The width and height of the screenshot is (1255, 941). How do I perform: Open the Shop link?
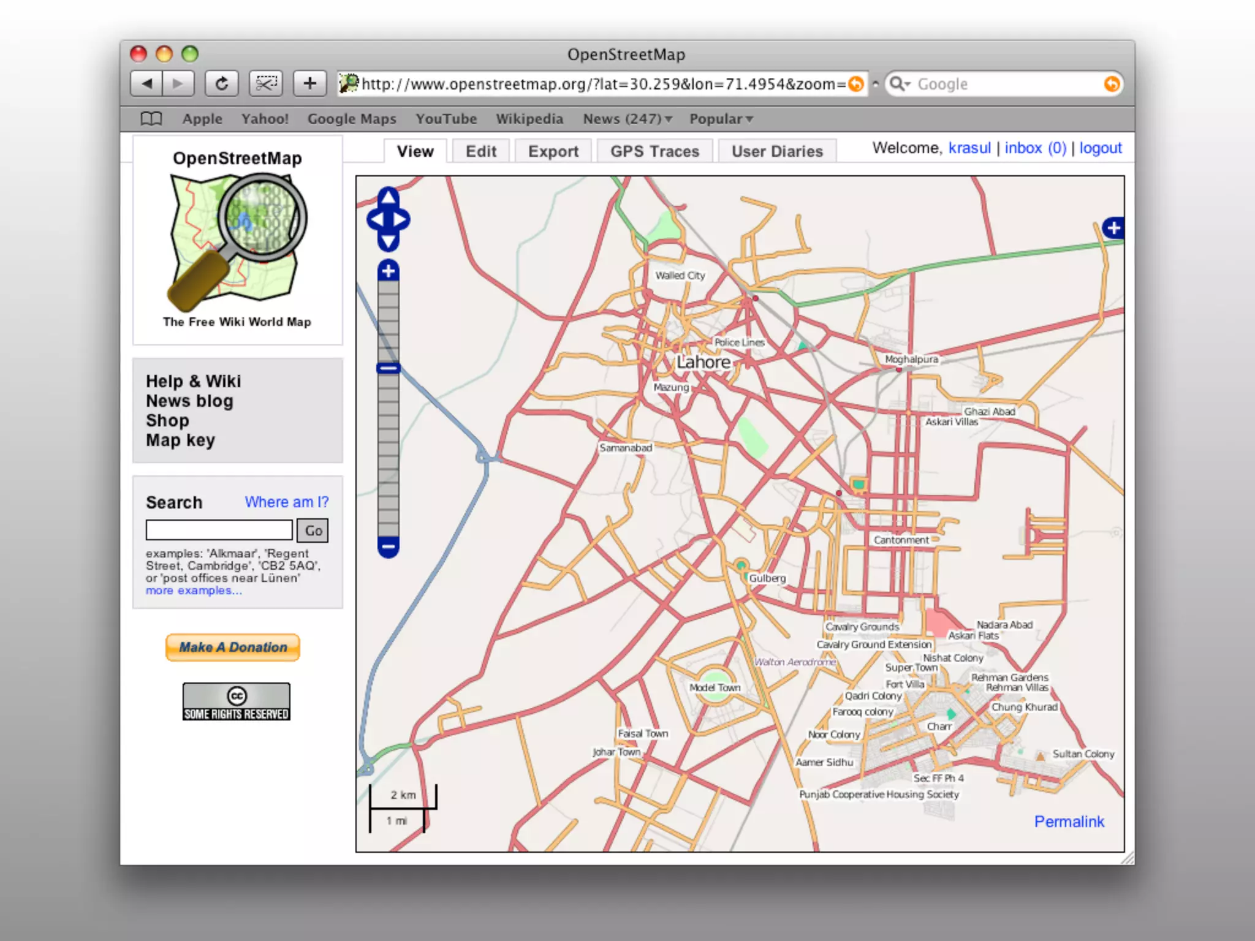point(167,420)
